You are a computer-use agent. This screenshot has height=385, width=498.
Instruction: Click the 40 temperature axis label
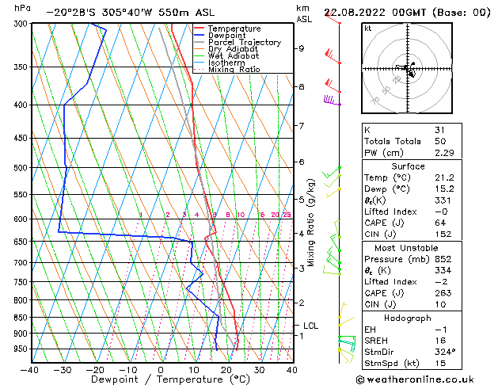(291, 370)
